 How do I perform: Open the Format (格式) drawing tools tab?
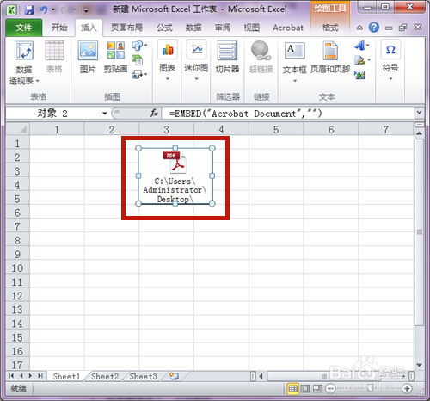tap(330, 28)
